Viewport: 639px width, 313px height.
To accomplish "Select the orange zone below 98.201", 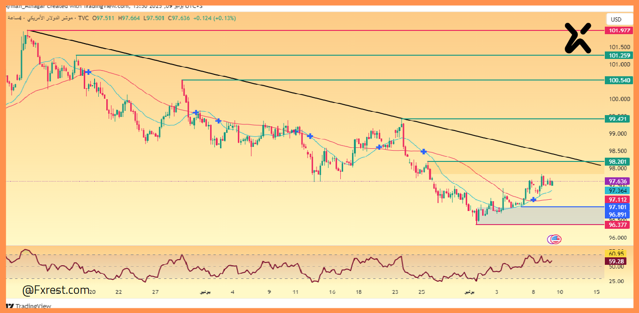I will click(515, 168).
